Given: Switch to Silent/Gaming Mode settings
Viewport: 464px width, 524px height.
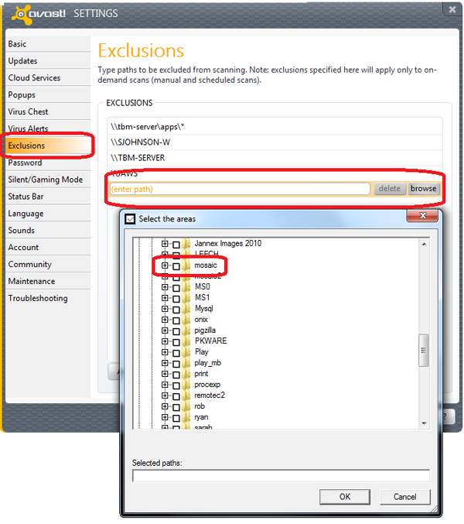Looking at the screenshot, I should point(45,180).
